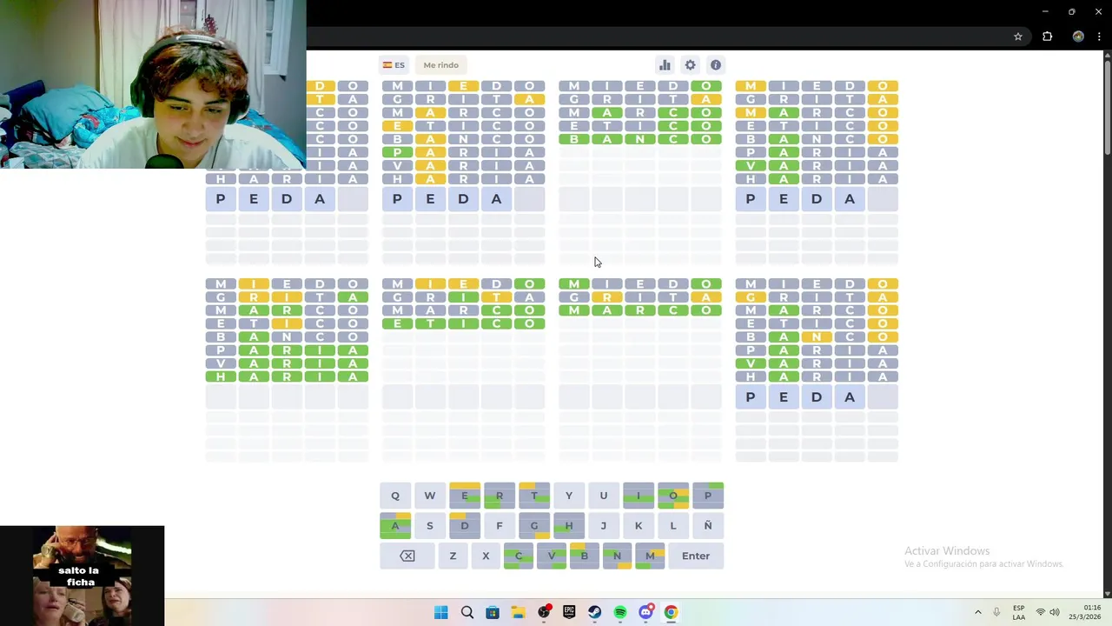Tap the J key on the game keyboard
This screenshot has height=626, width=1112.
604,525
